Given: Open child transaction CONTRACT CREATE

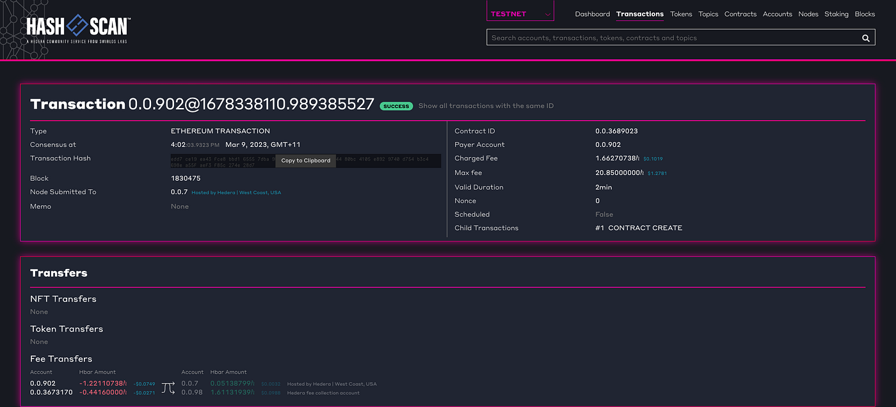Looking at the screenshot, I should coord(639,228).
